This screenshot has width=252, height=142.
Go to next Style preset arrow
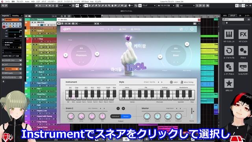[x=162, y=82]
